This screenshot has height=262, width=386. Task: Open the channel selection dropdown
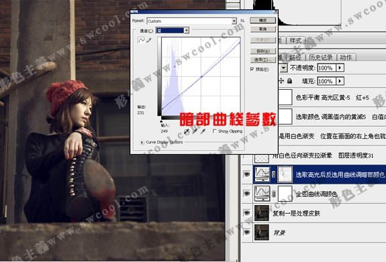point(173,30)
